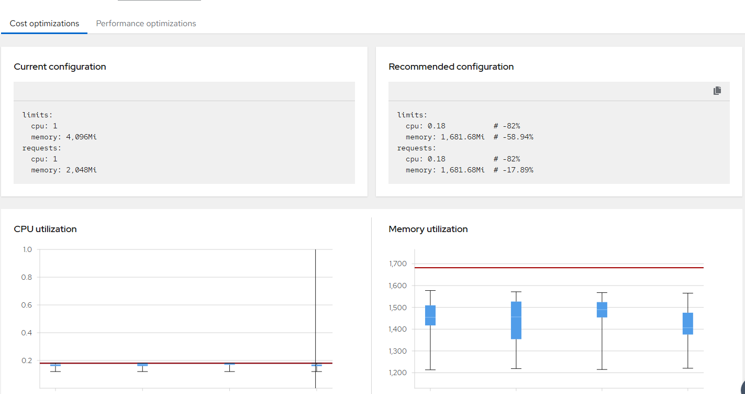Click 'requests:' in the Recommended configuration block
The width and height of the screenshot is (745, 394).
pyautogui.click(x=417, y=148)
